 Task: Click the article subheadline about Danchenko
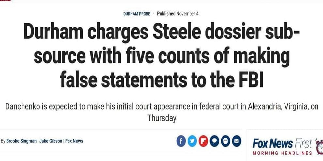pyautogui.click(x=161, y=112)
